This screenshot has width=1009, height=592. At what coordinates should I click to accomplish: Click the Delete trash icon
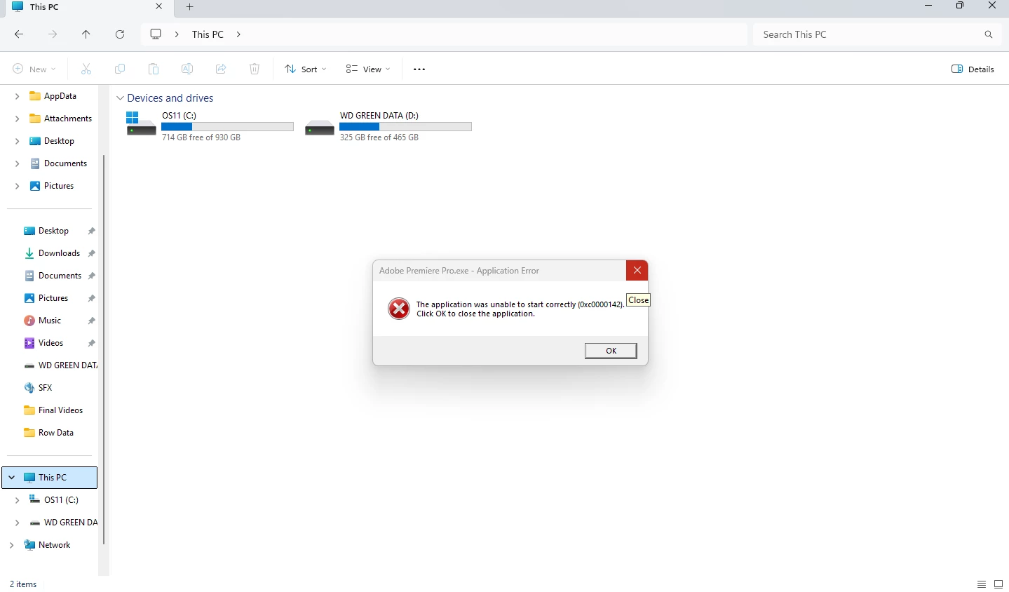[255, 69]
